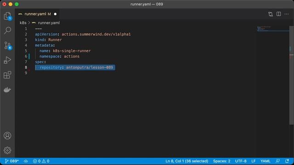Viewport: 294px width, 165px height.
Task: Split the editor to the right
Action: (279, 14)
